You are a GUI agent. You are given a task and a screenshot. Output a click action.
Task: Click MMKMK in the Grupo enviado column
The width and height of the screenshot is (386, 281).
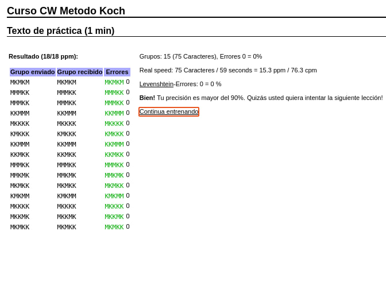(20, 175)
